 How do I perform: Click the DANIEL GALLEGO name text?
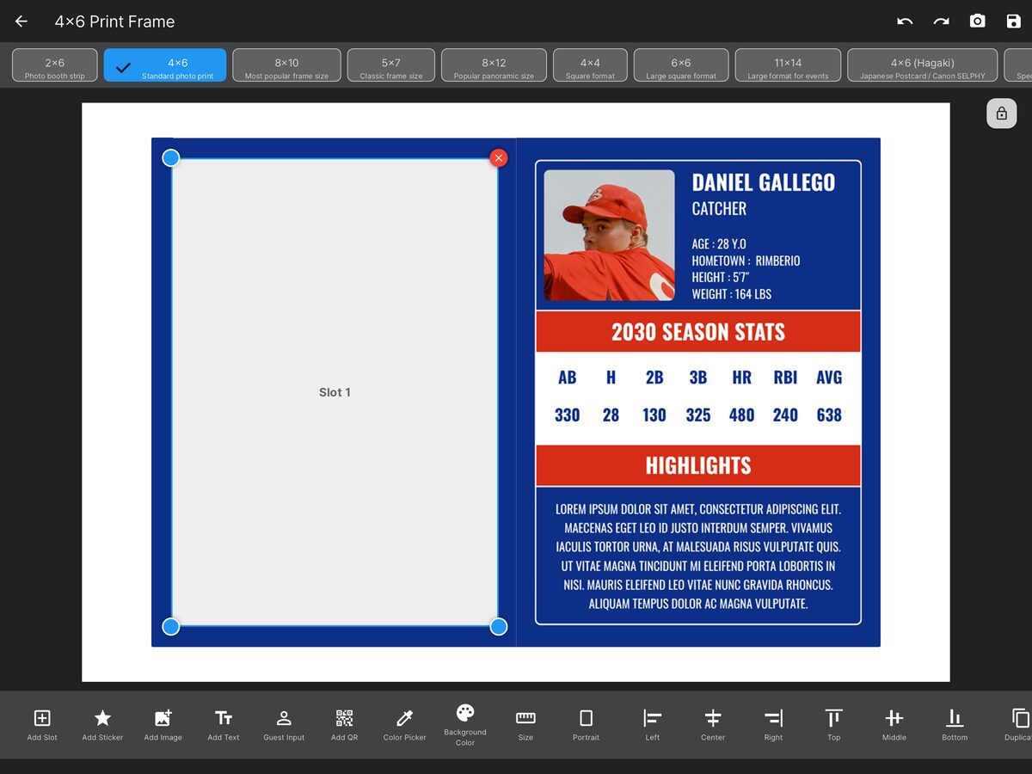coord(763,182)
